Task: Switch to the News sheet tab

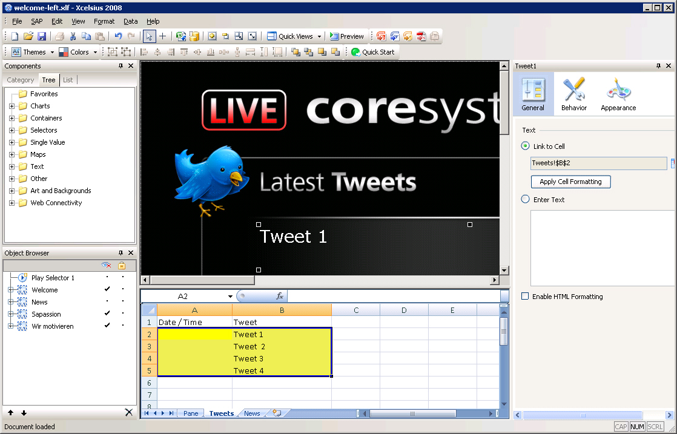Action: pyautogui.click(x=252, y=413)
